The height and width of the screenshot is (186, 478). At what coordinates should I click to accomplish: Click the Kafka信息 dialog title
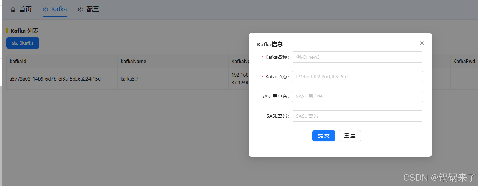(x=270, y=44)
